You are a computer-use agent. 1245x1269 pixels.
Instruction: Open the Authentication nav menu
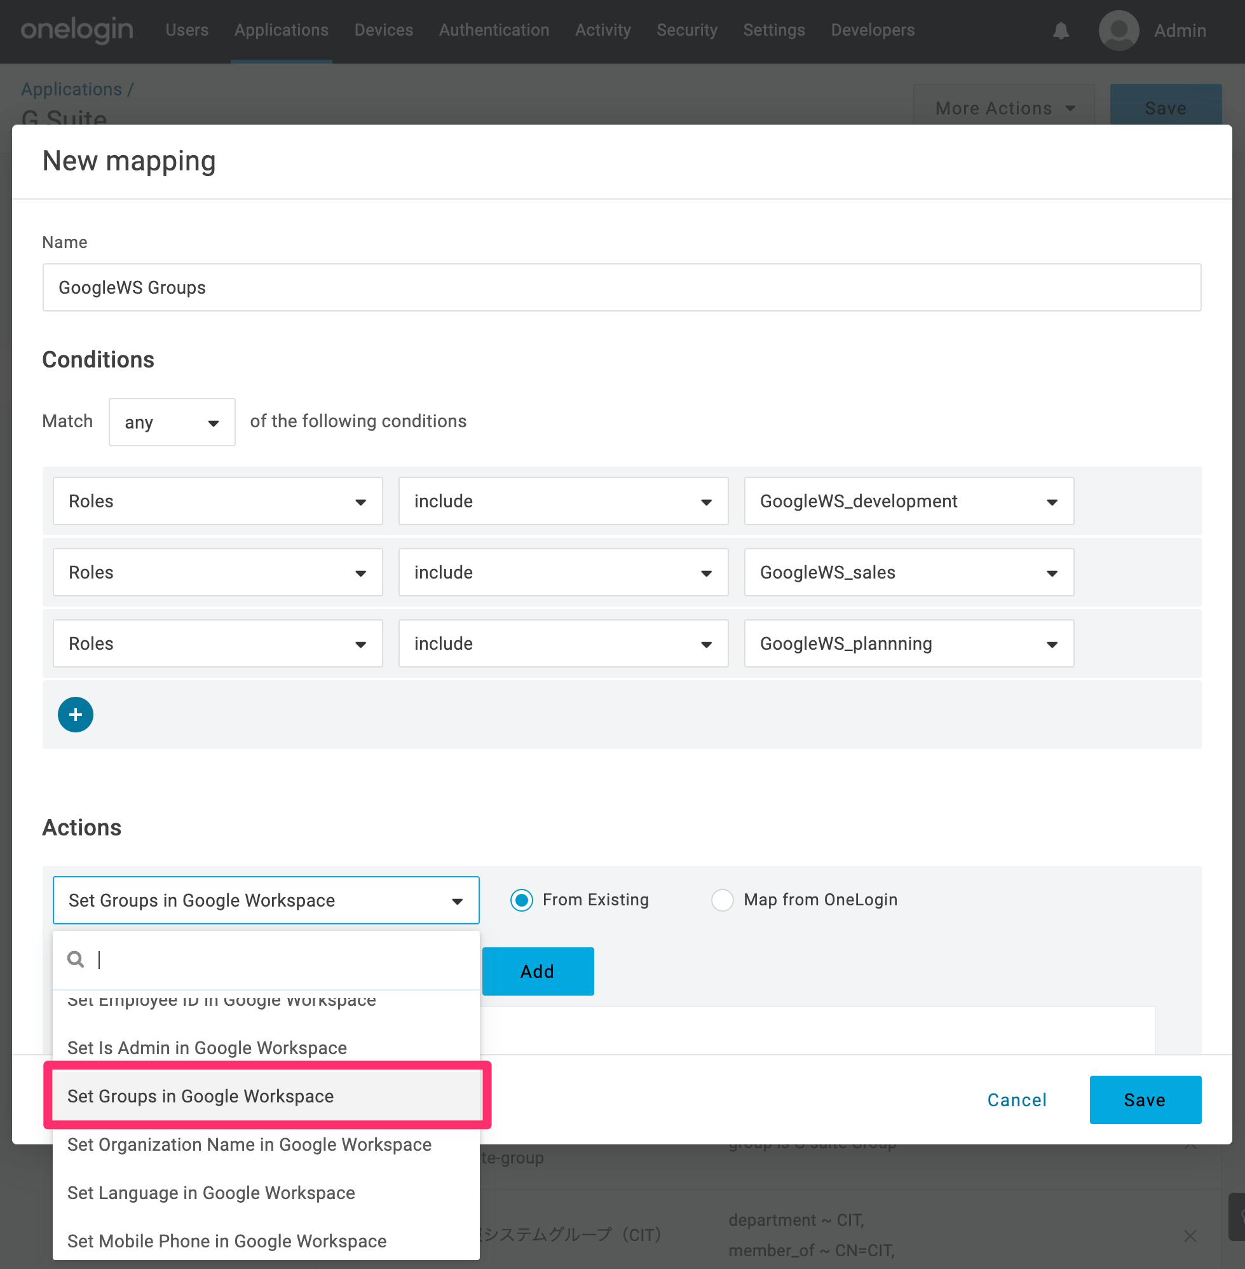[494, 30]
